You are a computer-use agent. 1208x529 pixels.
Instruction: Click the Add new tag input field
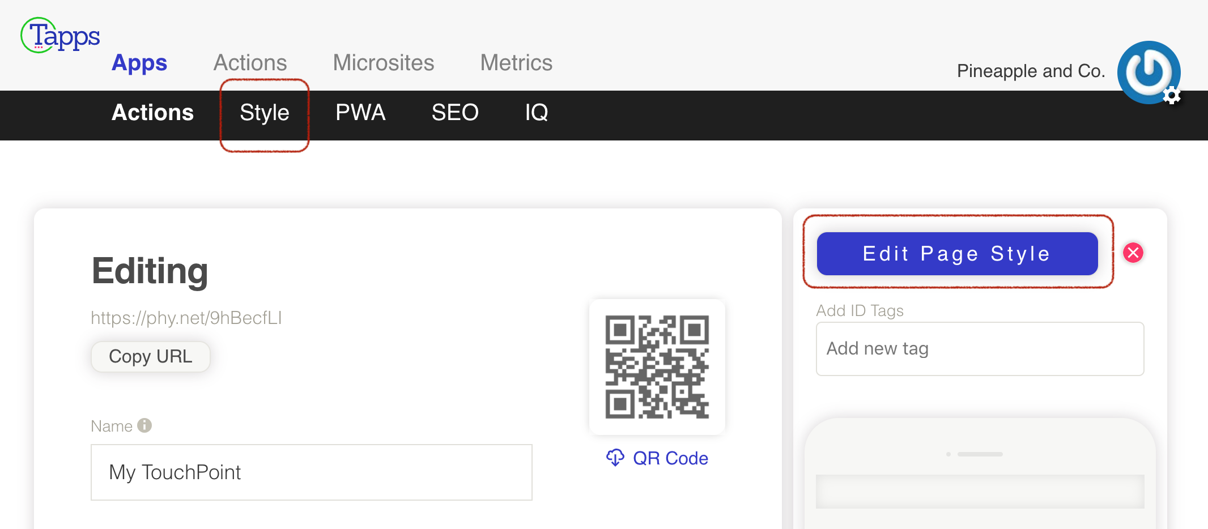click(980, 349)
